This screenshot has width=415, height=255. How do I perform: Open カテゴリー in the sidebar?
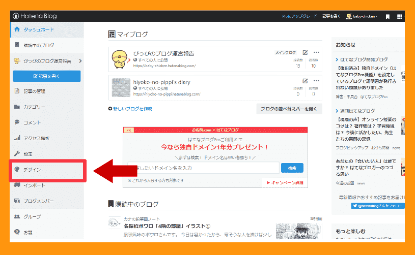tap(47, 107)
